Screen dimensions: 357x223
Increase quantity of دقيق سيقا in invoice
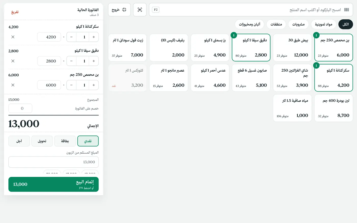[x=94, y=61]
